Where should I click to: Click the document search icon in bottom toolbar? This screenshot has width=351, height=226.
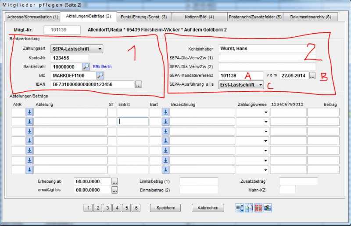(x=249, y=208)
